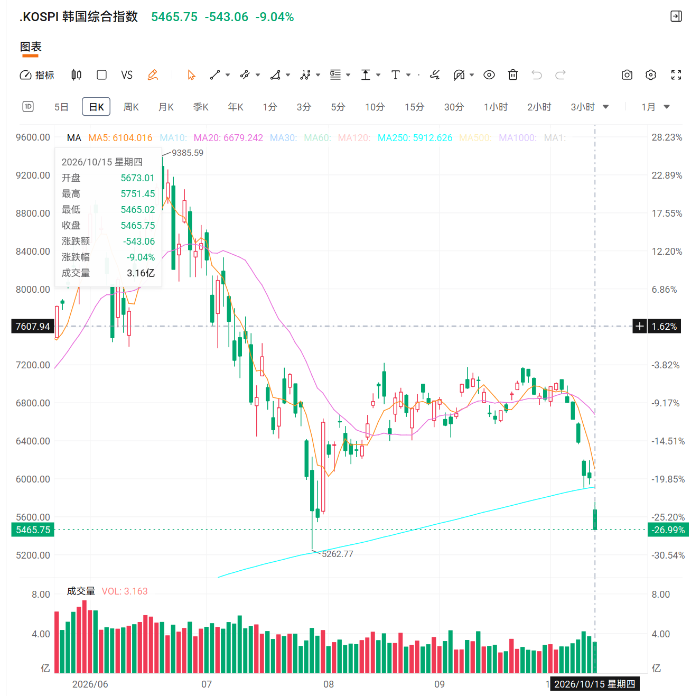The image size is (691, 696).
Task: Switch to the 1小时 interval
Action: click(496, 107)
